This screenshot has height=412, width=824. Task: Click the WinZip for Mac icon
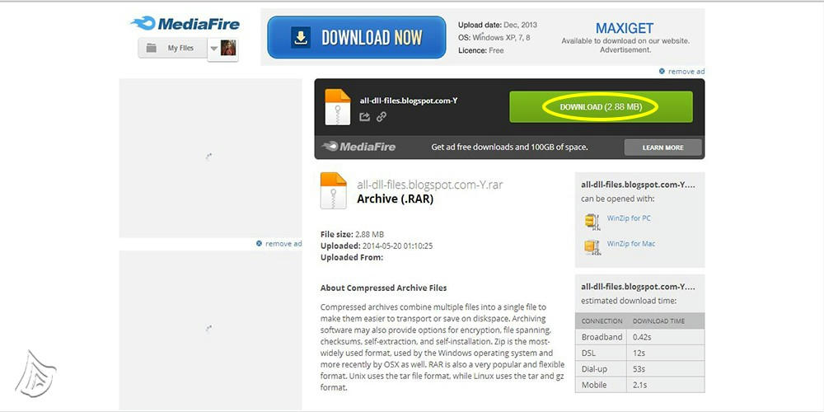[592, 247]
